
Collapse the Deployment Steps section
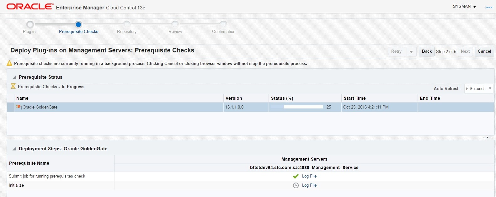14,149
